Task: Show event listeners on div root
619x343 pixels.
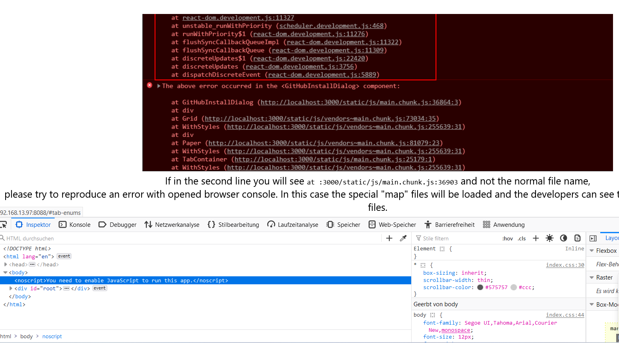Action: [x=100, y=288]
